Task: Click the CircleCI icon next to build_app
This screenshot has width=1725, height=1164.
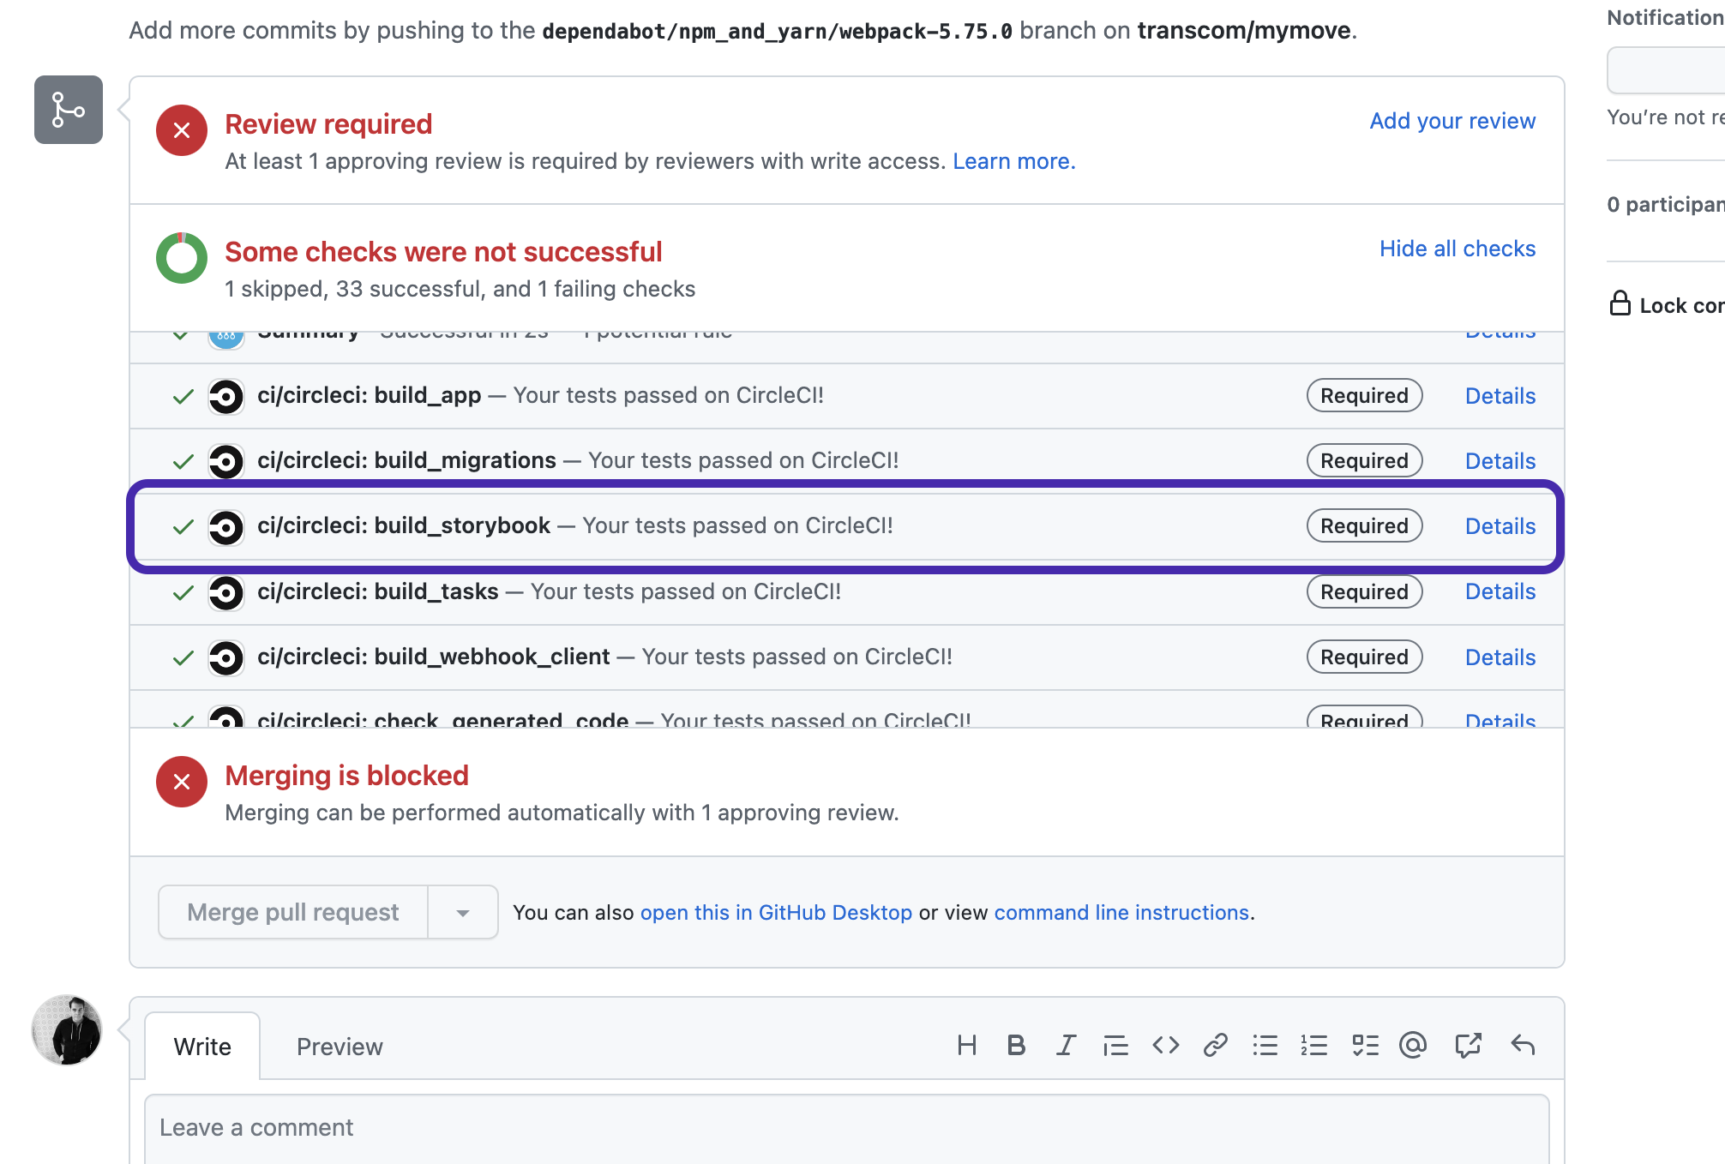Action: pyautogui.click(x=225, y=396)
